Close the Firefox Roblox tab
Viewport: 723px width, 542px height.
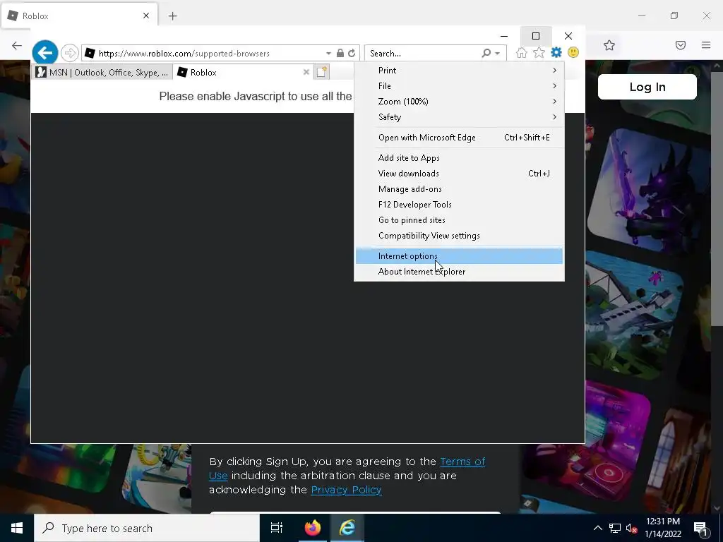point(146,16)
